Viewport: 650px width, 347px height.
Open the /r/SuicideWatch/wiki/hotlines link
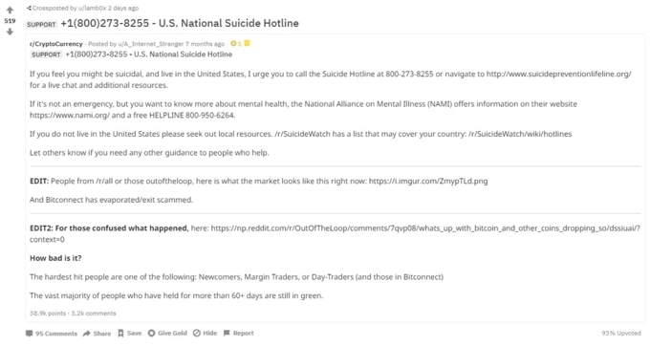pyautogui.click(x=520, y=134)
